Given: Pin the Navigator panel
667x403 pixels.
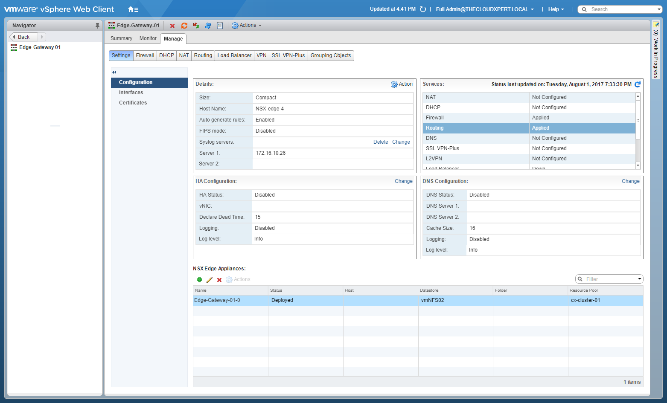Looking at the screenshot, I should [97, 26].
